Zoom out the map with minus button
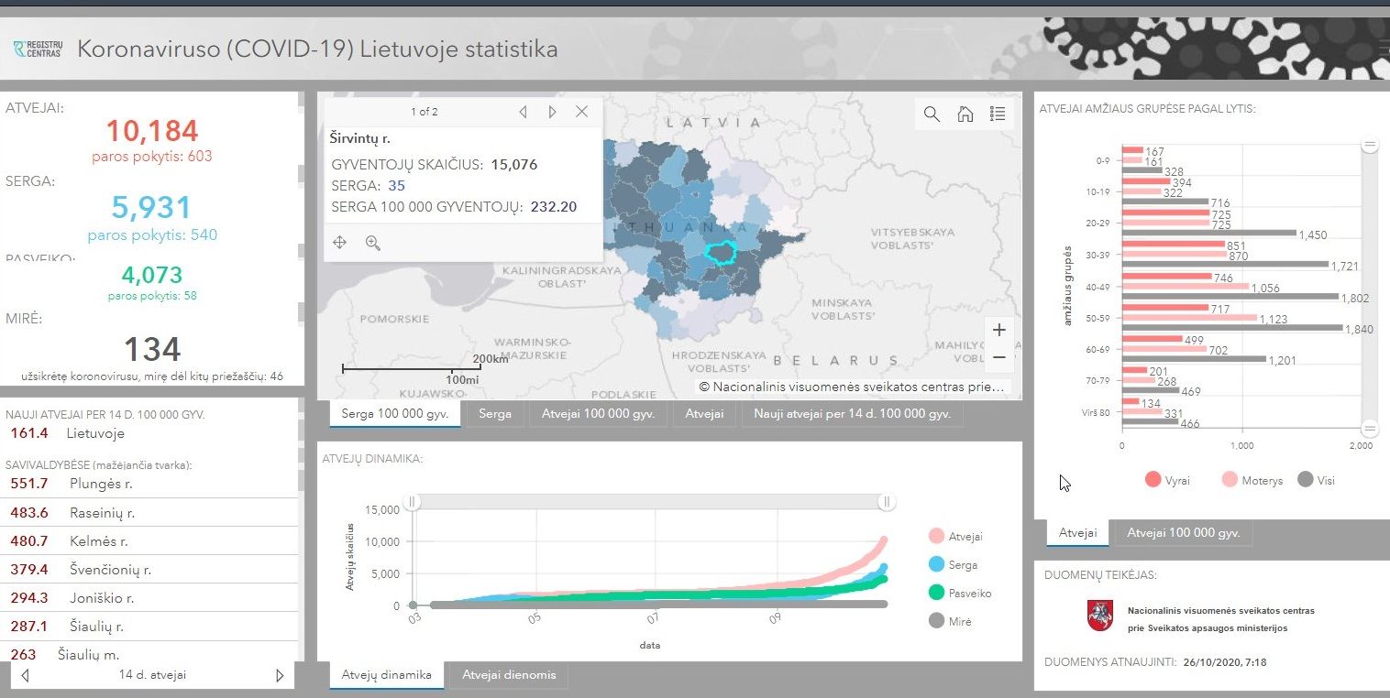This screenshot has height=698, width=1390. click(x=999, y=357)
